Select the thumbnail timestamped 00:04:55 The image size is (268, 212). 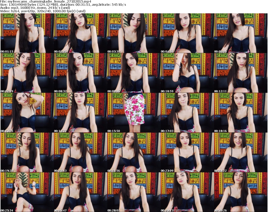187,33
